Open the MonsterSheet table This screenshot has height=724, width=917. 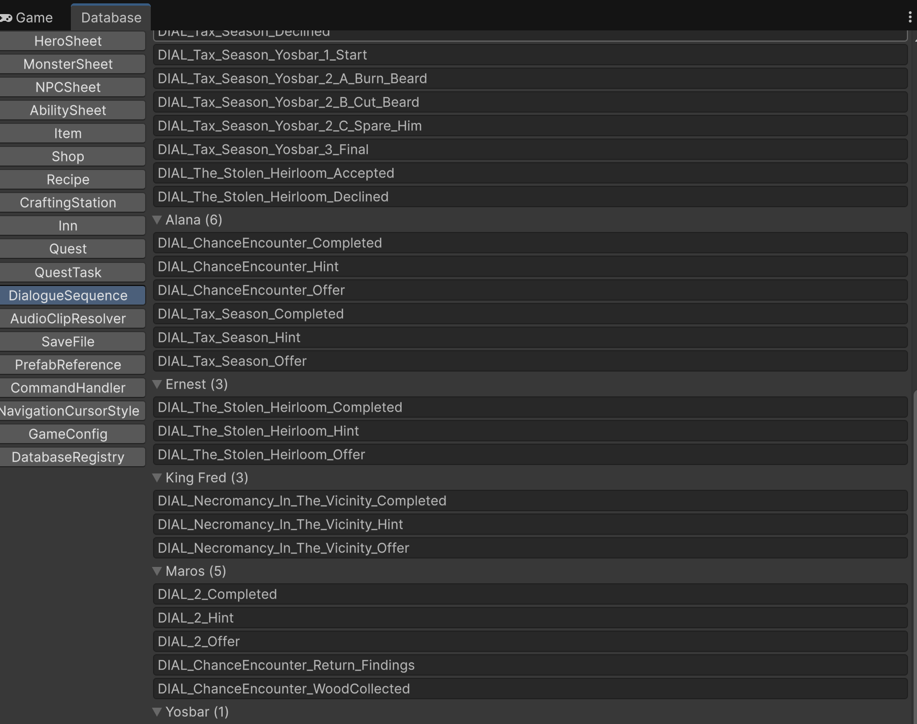(68, 64)
